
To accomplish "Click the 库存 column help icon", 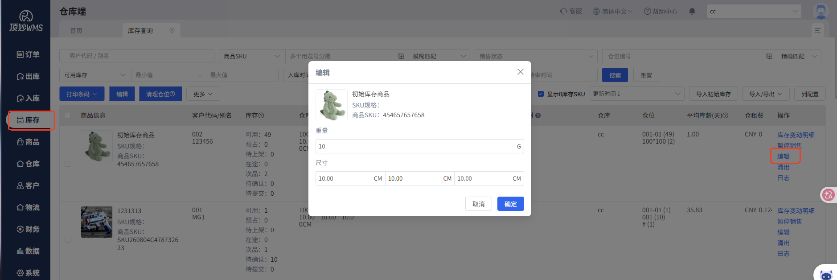I will coord(261,115).
